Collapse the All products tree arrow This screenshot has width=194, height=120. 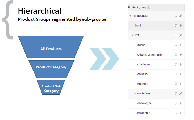130,16
